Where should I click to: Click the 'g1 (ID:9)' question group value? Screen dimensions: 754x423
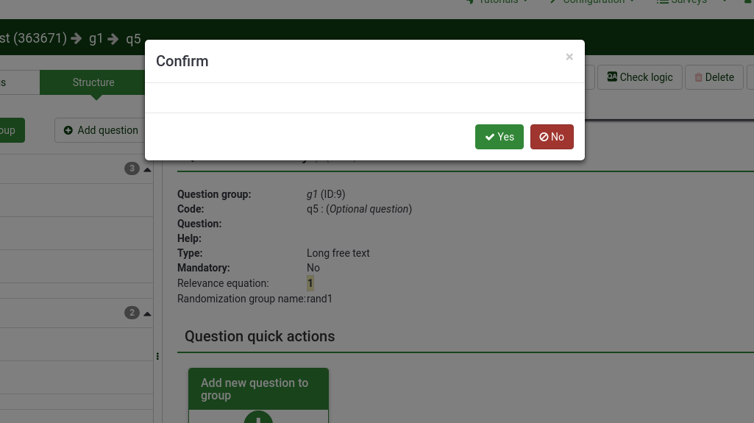pos(326,194)
